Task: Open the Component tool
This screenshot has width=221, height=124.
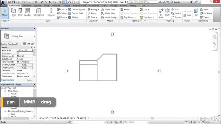Action: click(x=39, y=13)
